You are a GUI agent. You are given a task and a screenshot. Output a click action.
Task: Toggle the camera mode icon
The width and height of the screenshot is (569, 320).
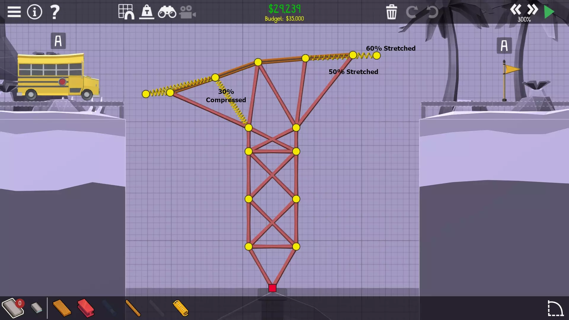pyautogui.click(x=187, y=12)
